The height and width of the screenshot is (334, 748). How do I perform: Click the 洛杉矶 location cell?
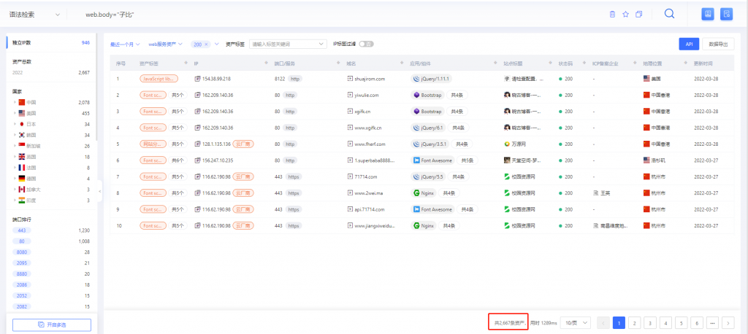click(654, 160)
